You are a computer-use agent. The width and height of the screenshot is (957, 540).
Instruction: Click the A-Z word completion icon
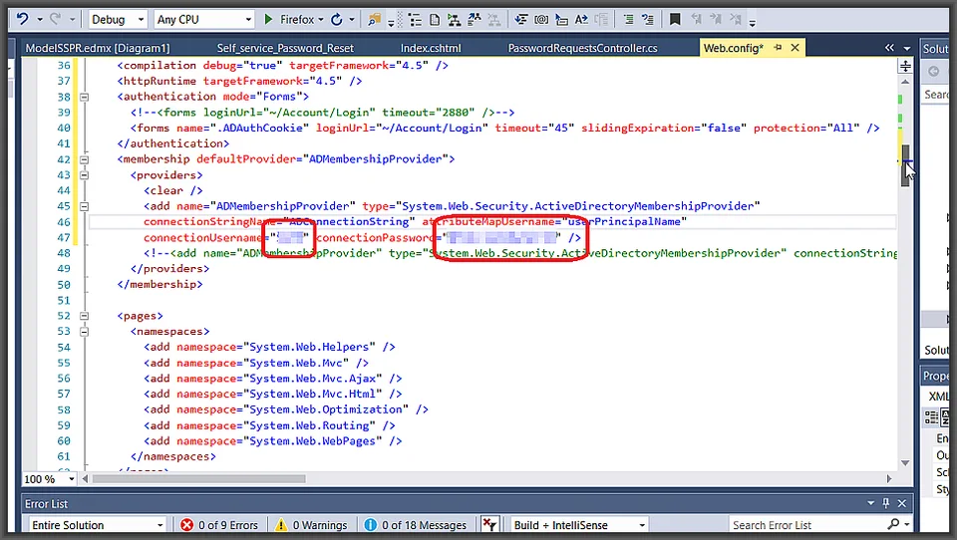581,20
